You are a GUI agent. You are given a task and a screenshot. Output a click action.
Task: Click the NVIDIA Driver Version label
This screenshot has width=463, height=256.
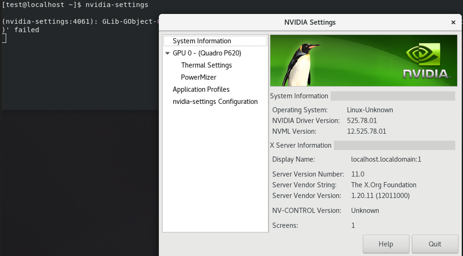coord(306,121)
